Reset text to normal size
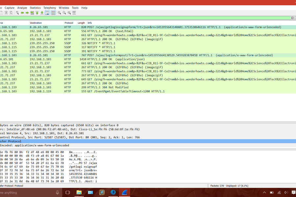The width and height of the screenshot is (296, 197). click(69, 12)
